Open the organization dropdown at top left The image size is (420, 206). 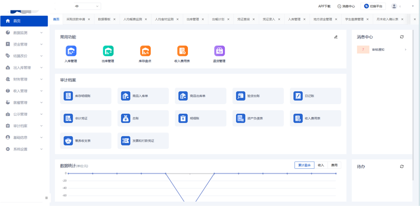78,6
